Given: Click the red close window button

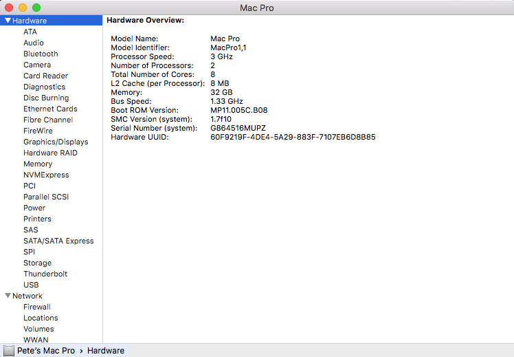Looking at the screenshot, I should [x=9, y=7].
